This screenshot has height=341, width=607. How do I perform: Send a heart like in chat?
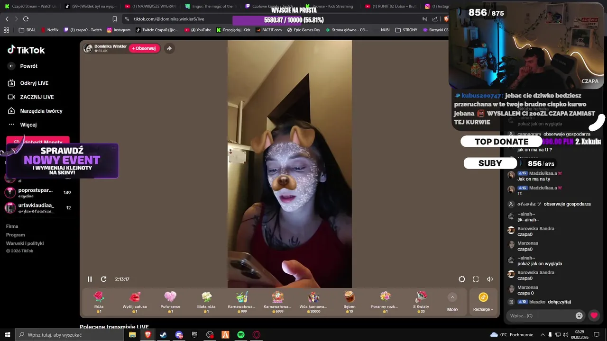[594, 315]
